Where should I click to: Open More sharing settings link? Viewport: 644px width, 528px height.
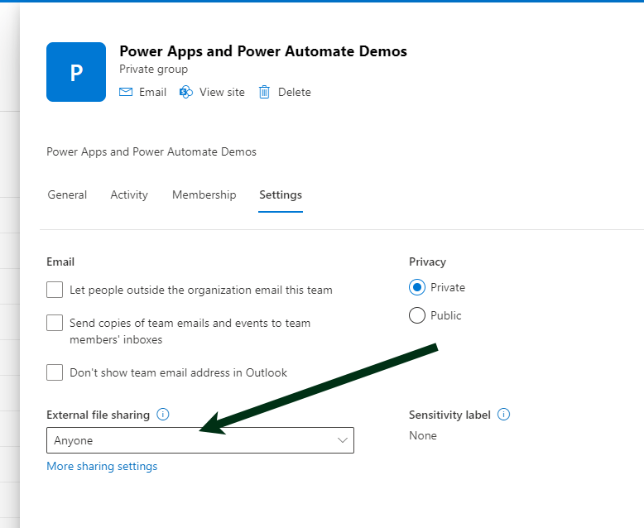coord(102,466)
